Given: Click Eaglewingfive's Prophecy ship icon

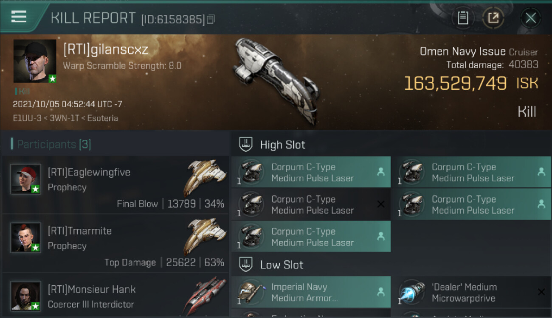Looking at the screenshot, I should [205, 178].
